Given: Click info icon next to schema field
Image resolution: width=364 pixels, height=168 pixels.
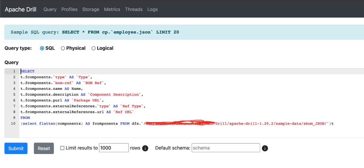Looking at the screenshot, I should (265, 148).
